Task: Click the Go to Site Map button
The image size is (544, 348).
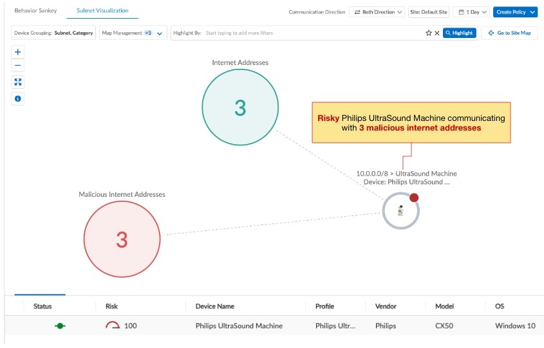Action: pyautogui.click(x=509, y=33)
